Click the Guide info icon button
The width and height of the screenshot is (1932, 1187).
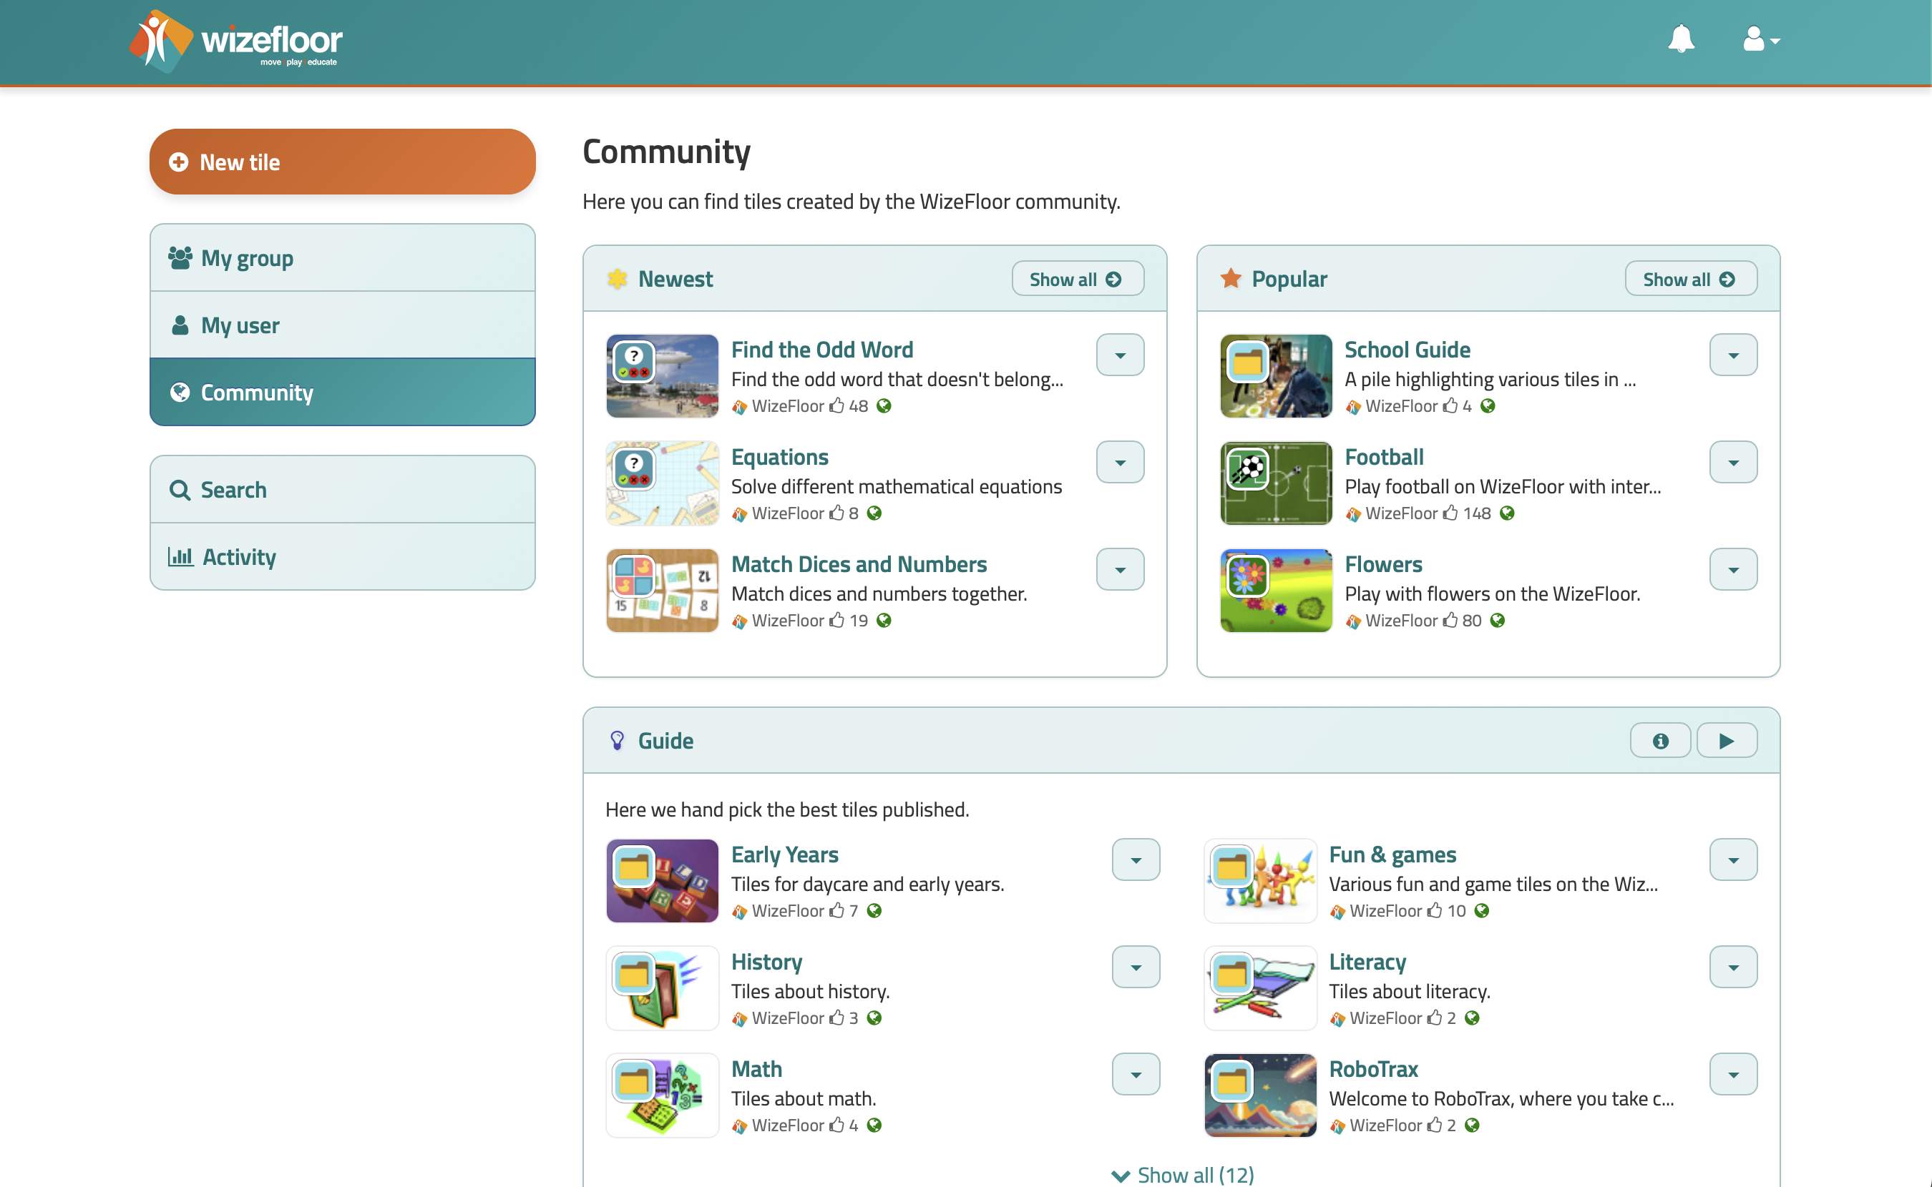point(1659,740)
